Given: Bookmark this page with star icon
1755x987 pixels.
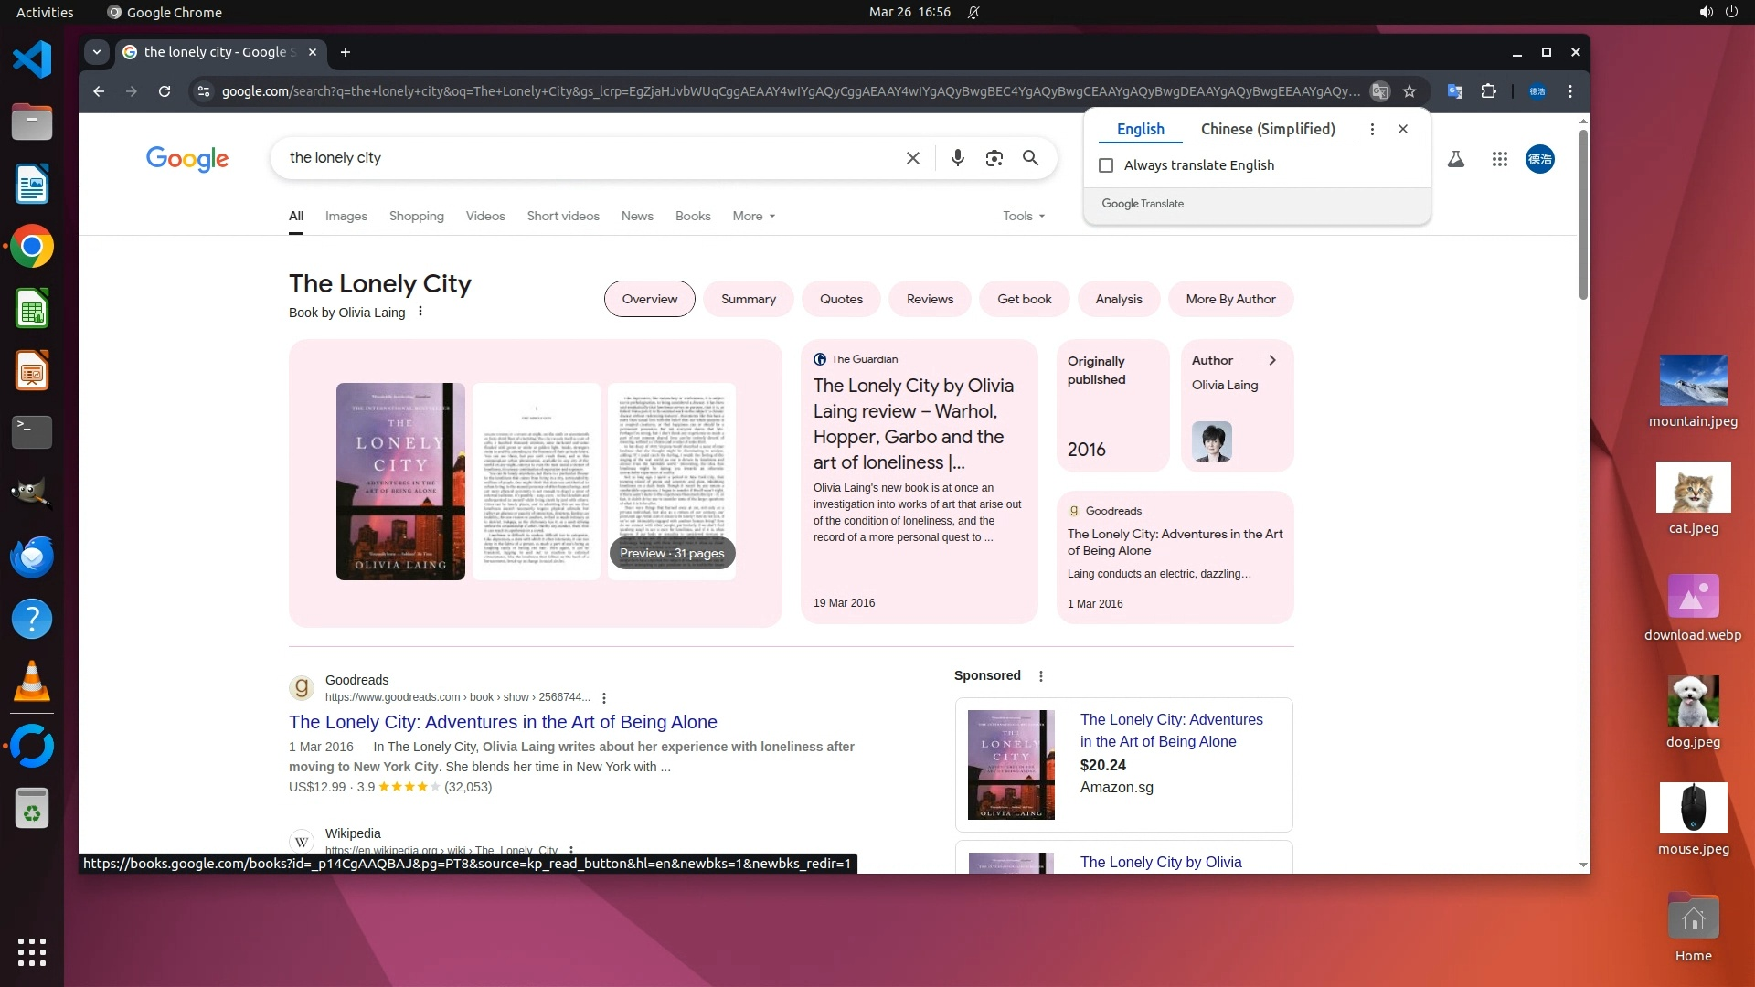Looking at the screenshot, I should pos(1409,91).
